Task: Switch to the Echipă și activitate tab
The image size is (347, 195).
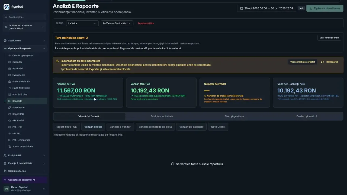Action: 162,116
